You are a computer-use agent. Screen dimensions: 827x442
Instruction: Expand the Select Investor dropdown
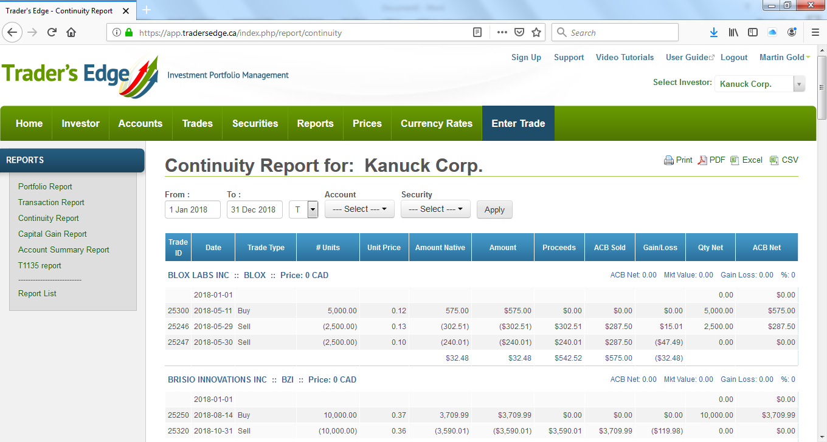799,84
